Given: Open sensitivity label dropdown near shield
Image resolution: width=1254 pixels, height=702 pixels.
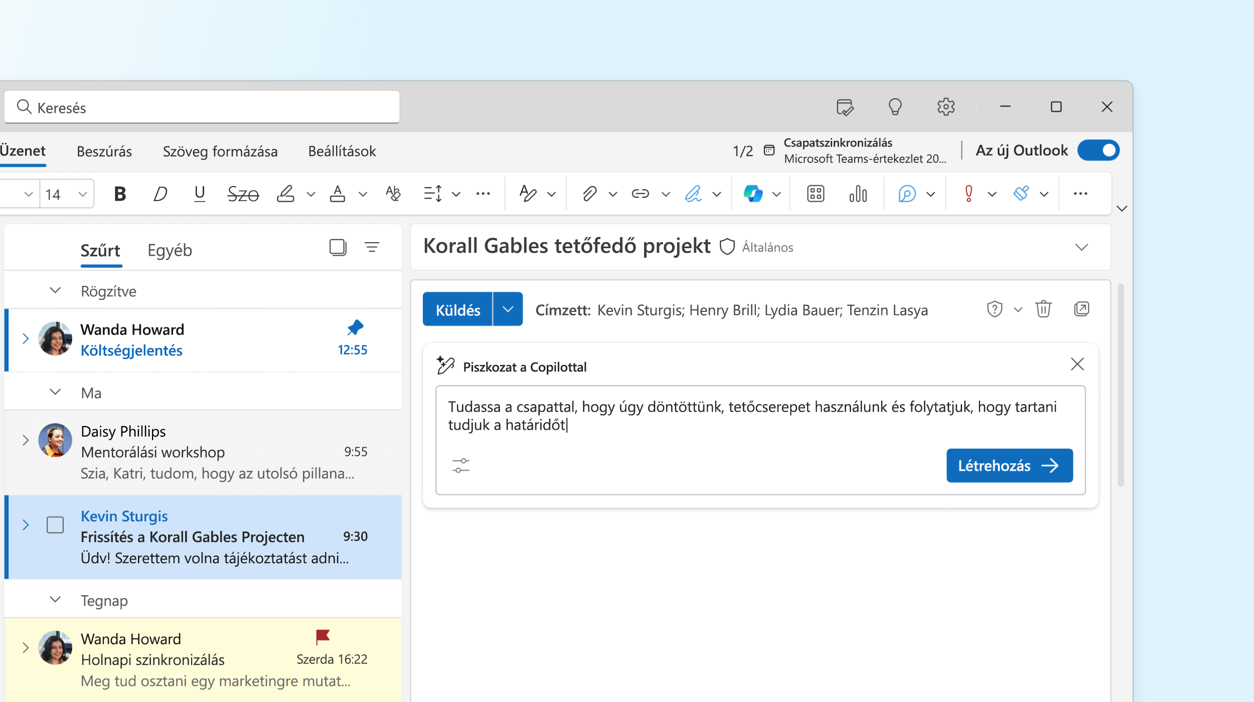Looking at the screenshot, I should 1018,310.
